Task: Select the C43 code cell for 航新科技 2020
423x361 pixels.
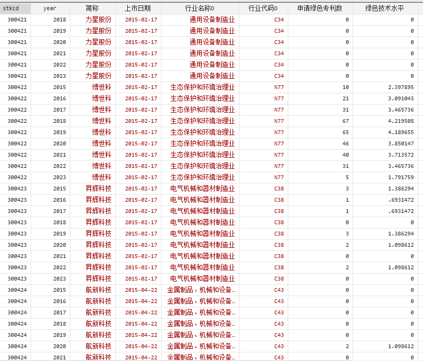Action: coord(279,347)
